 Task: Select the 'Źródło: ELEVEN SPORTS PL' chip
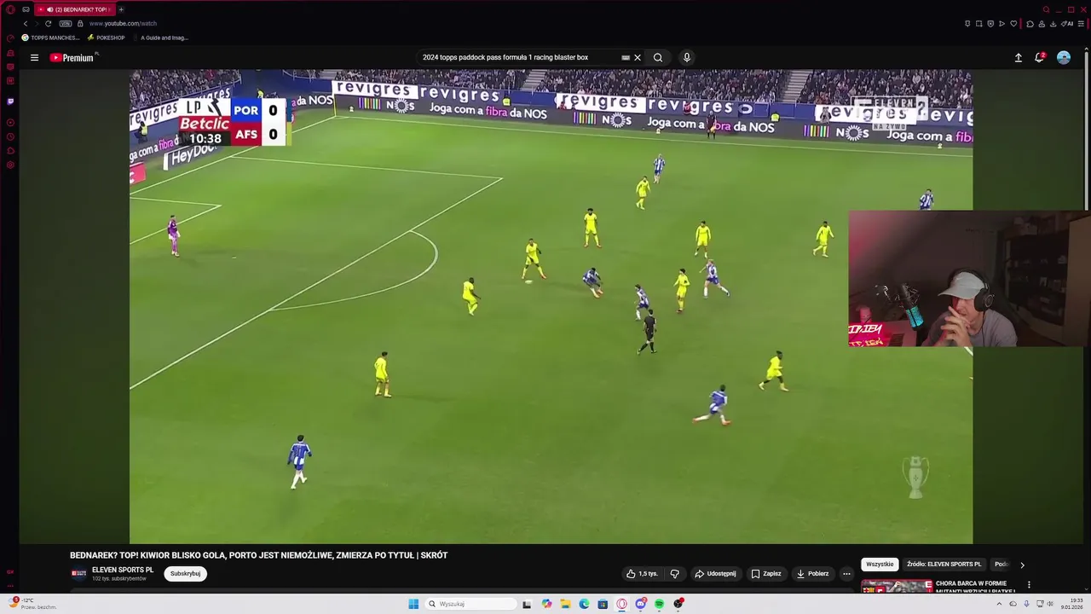point(944,565)
